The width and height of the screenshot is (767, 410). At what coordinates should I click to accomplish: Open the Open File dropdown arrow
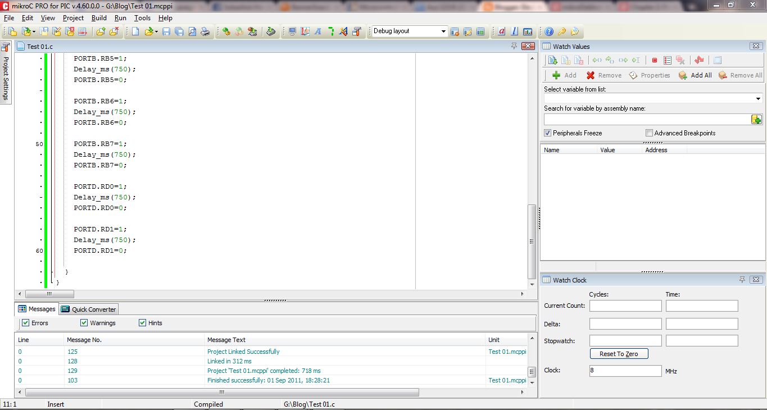click(156, 31)
